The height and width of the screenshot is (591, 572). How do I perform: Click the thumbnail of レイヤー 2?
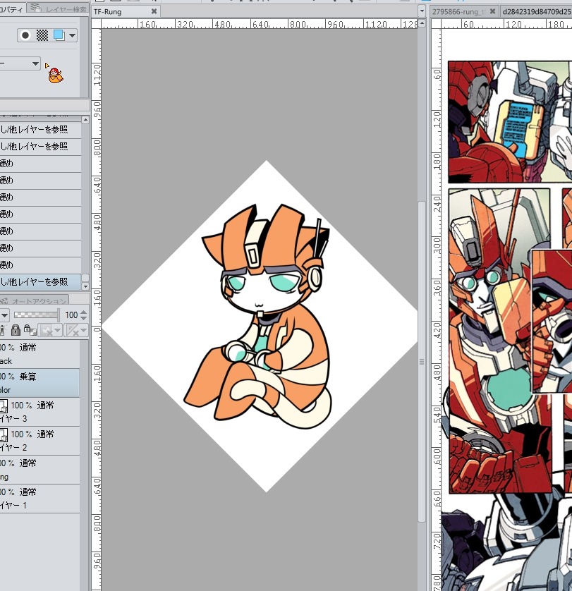[x=3, y=435]
